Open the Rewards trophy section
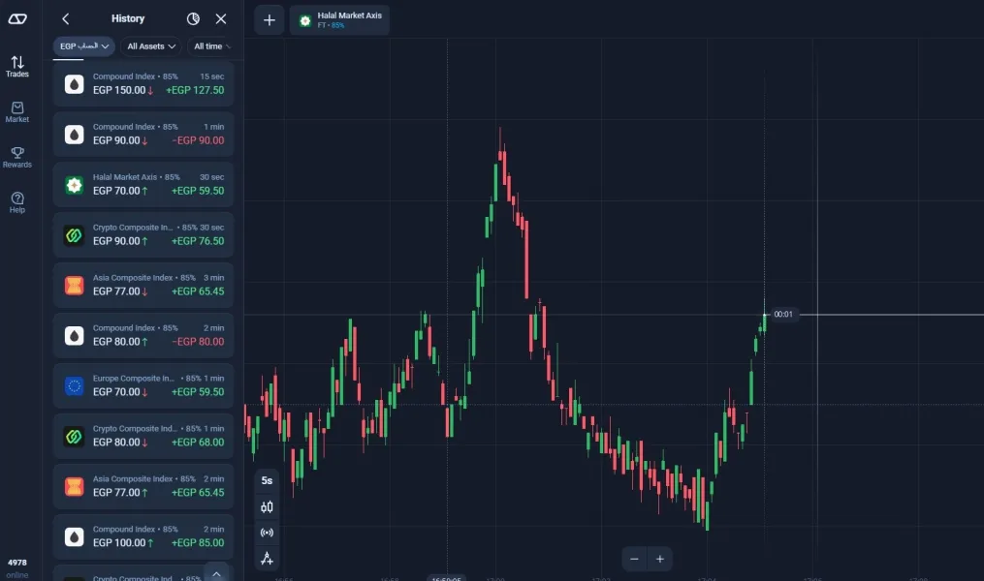984x581 pixels. (16, 157)
